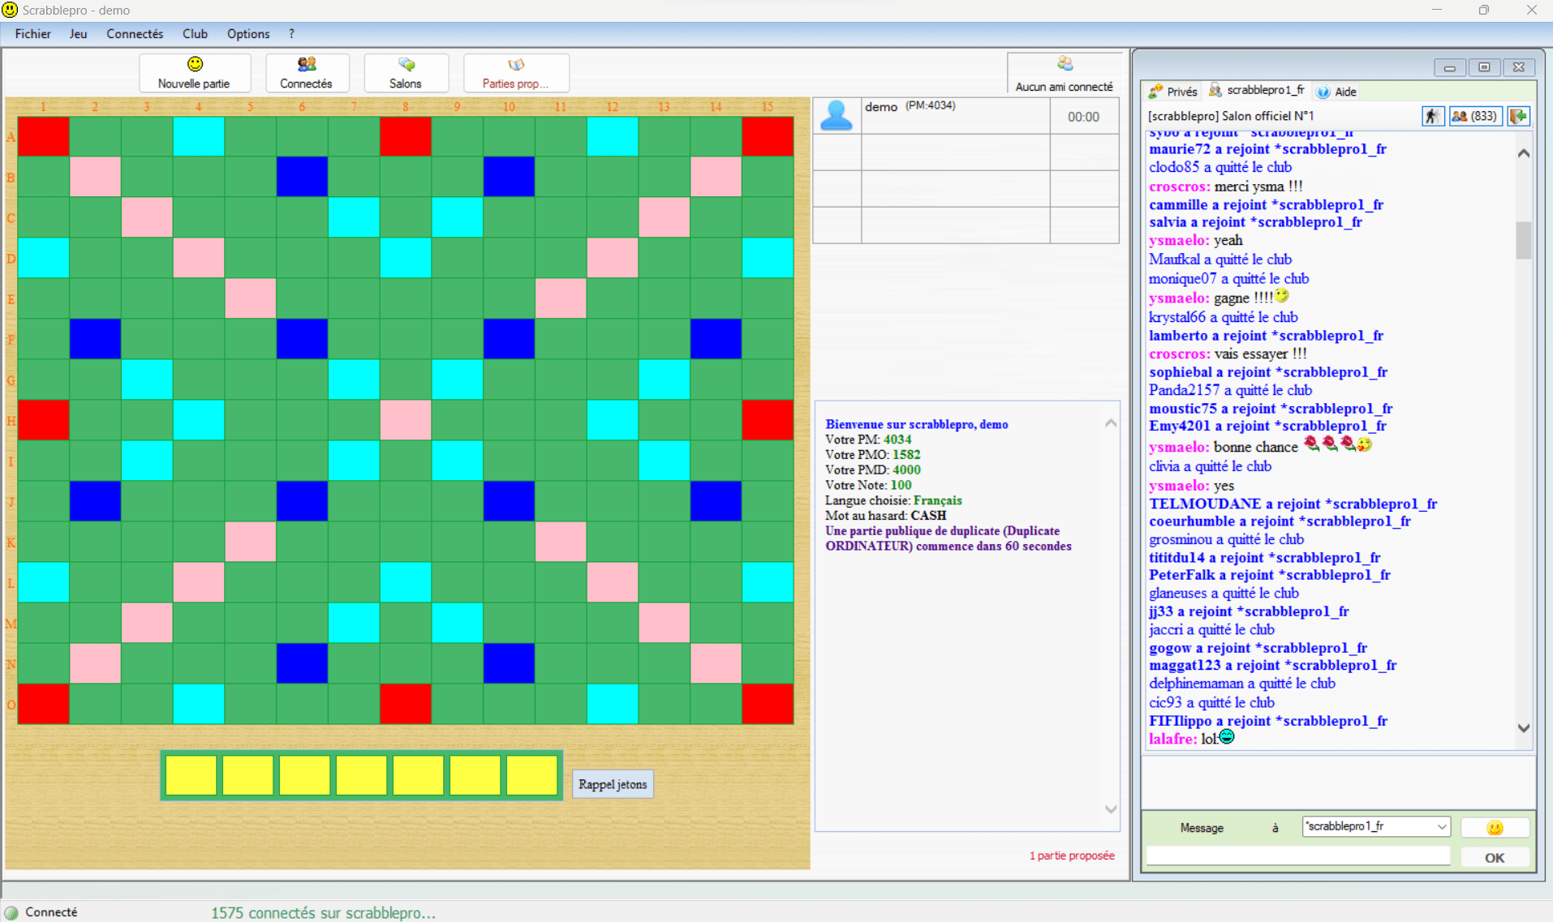
Task: Open the Connectés players list
Action: tap(306, 73)
